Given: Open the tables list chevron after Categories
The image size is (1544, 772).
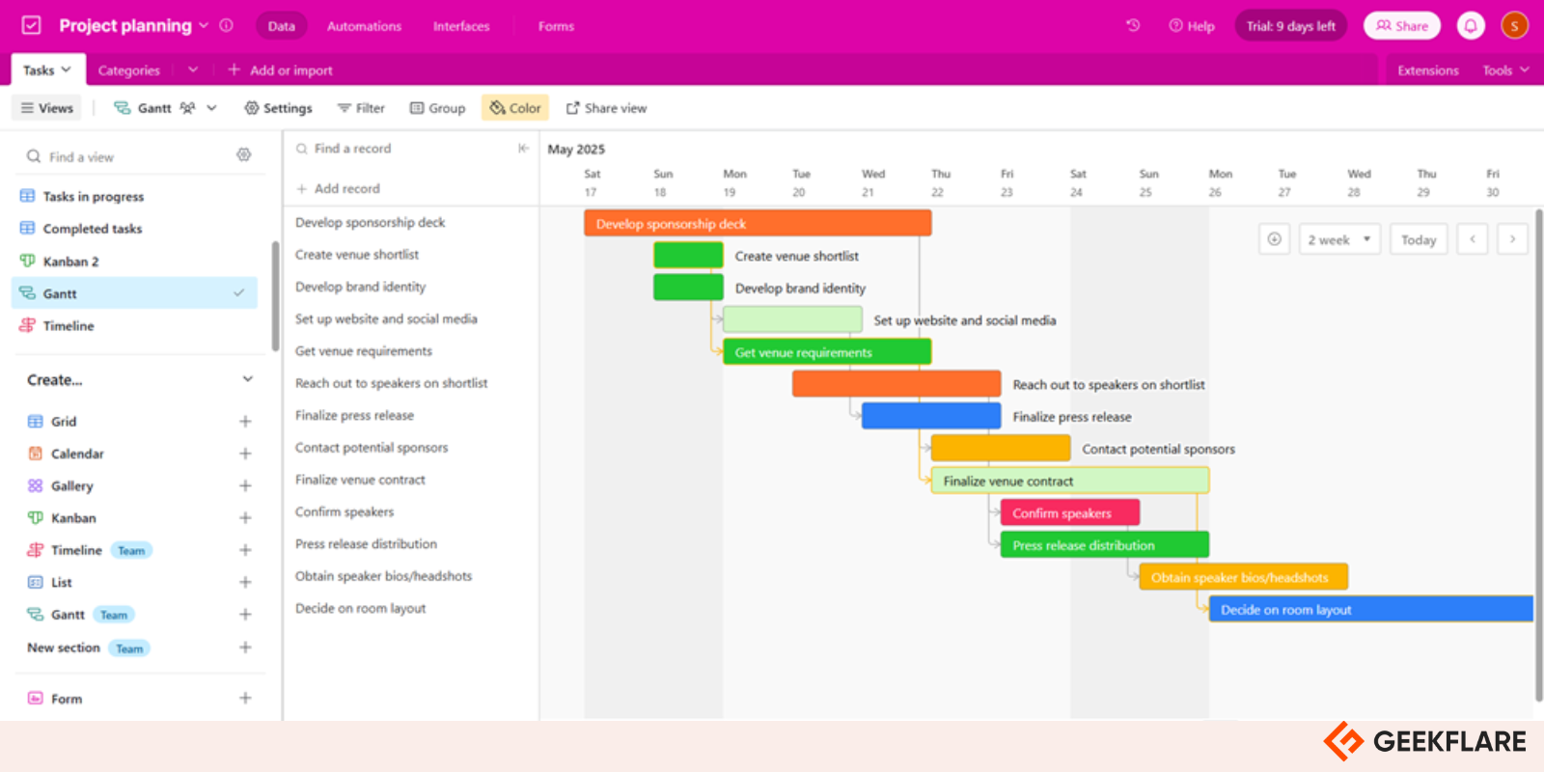Looking at the screenshot, I should [x=193, y=69].
